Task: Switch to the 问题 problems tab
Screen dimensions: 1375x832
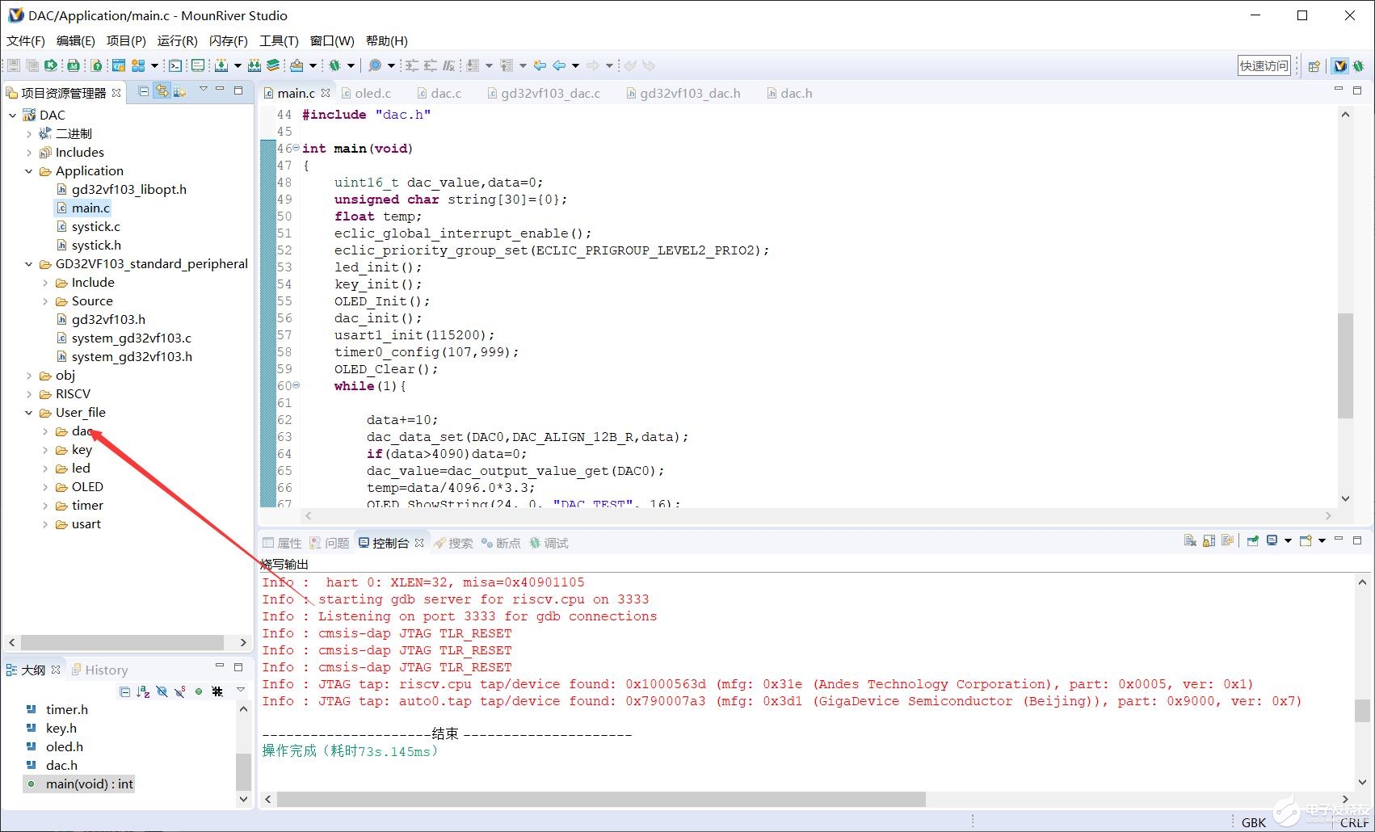Action: pos(330,543)
